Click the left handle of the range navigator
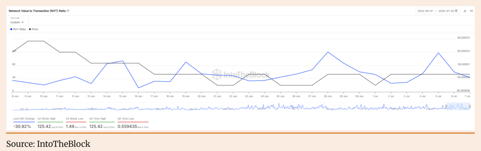 (x=446, y=107)
